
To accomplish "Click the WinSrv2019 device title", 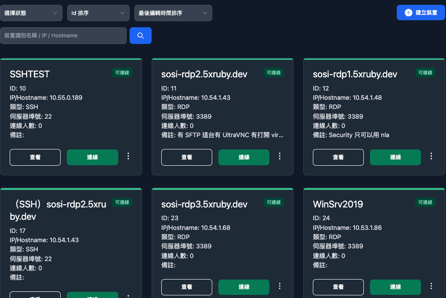I will pos(338,204).
